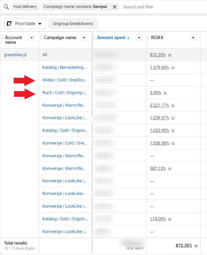Click the Had delivery filter chip

tap(25, 7)
